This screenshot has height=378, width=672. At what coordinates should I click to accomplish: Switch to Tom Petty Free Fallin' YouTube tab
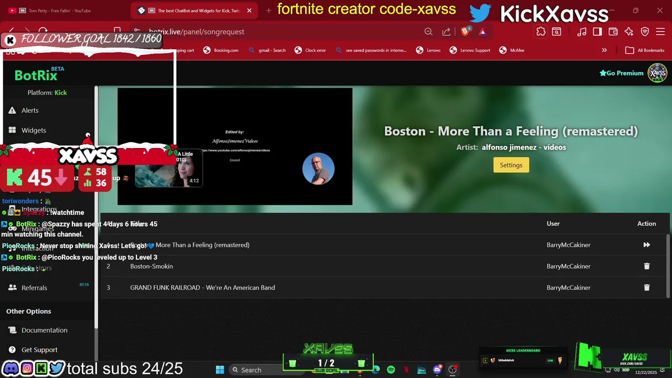[66, 10]
